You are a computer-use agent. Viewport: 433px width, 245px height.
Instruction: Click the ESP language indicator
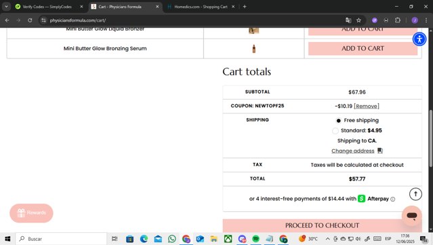[x=388, y=239]
